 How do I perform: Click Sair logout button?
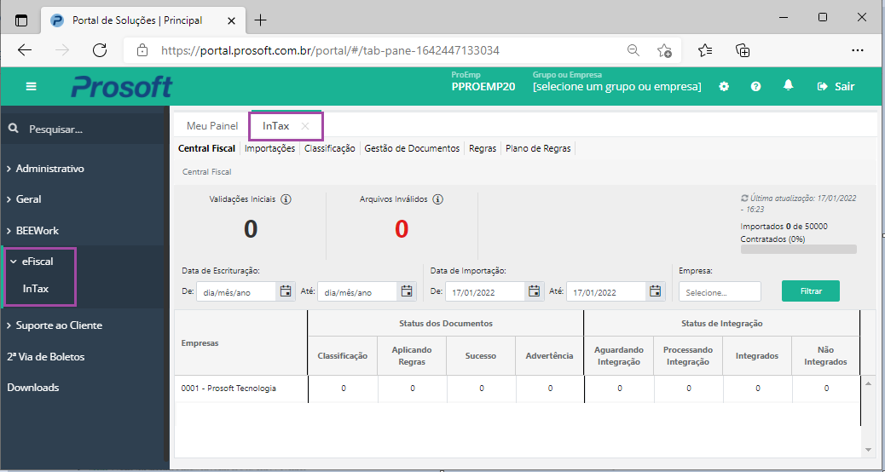[x=836, y=86]
